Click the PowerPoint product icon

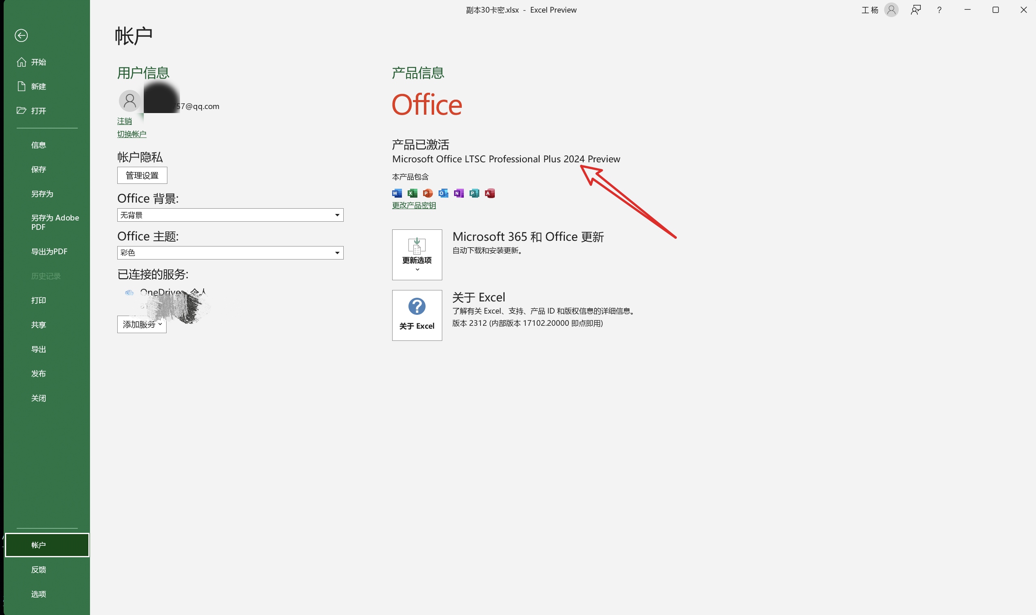pyautogui.click(x=427, y=193)
